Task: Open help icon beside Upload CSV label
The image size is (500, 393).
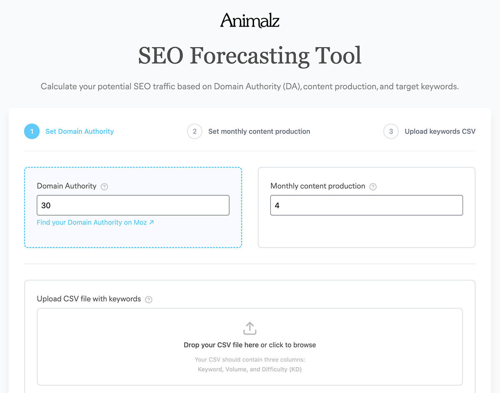Action: click(149, 300)
